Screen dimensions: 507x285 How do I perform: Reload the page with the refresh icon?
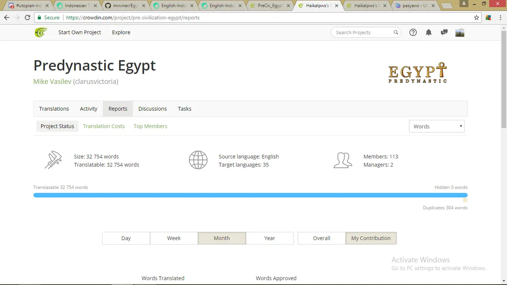[x=27, y=17]
